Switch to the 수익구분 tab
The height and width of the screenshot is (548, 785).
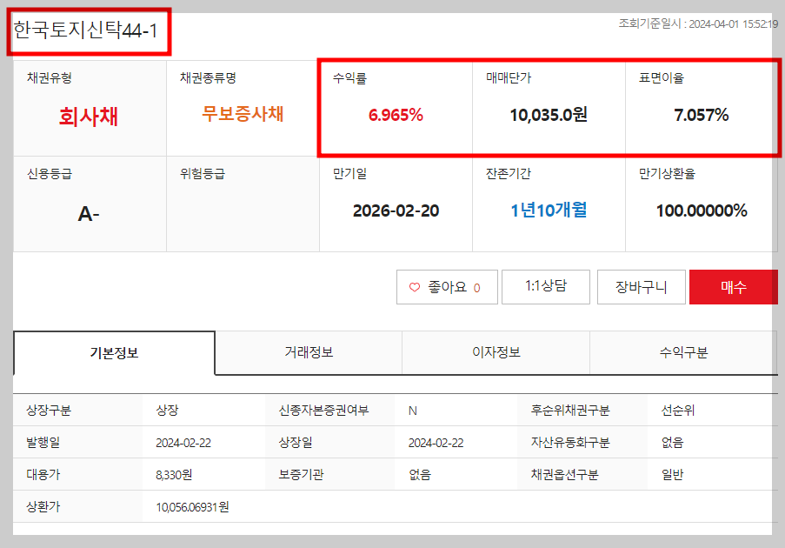pyautogui.click(x=684, y=352)
